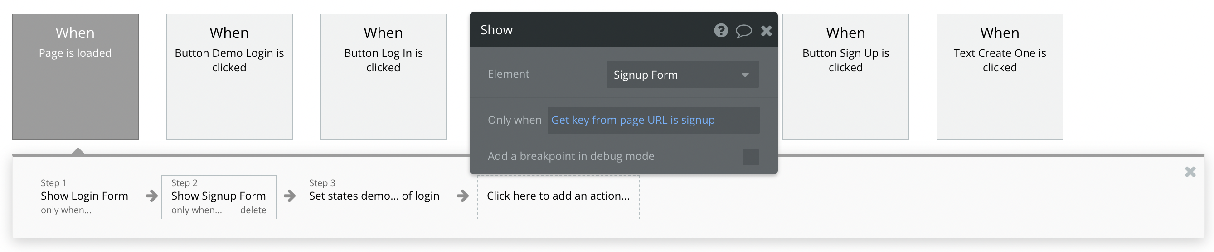Viewport: 1214px width, 252px height.
Task: Close the workflow steps panel
Action: 1190,172
